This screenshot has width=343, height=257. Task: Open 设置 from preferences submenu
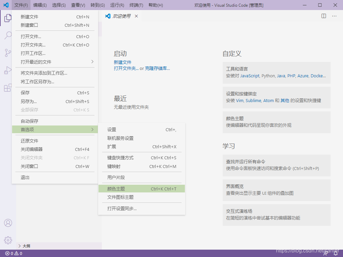pyautogui.click(x=142, y=130)
